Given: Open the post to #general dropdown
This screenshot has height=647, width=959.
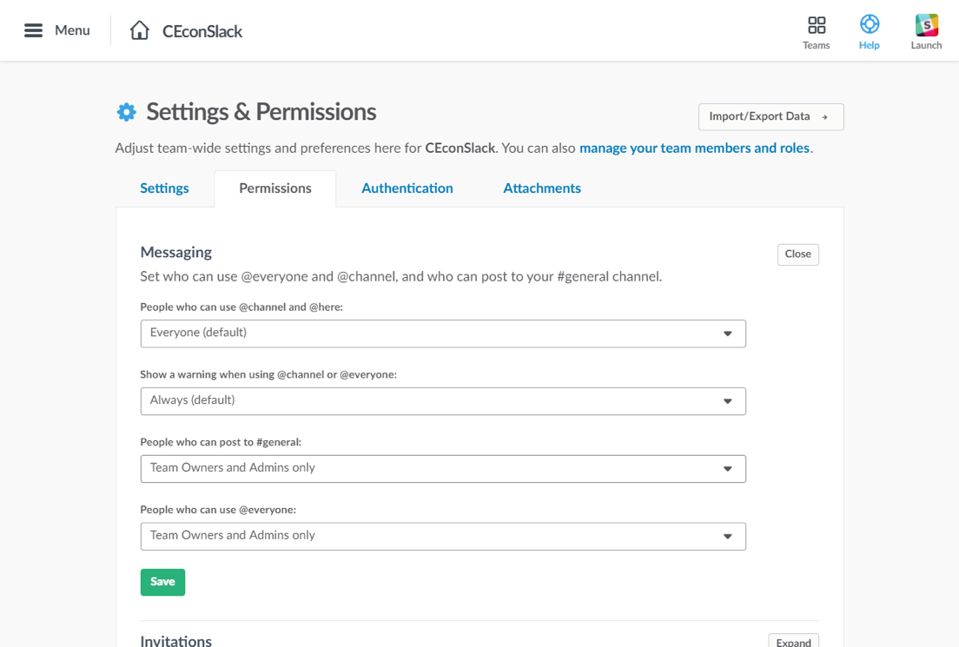Looking at the screenshot, I should (x=443, y=468).
